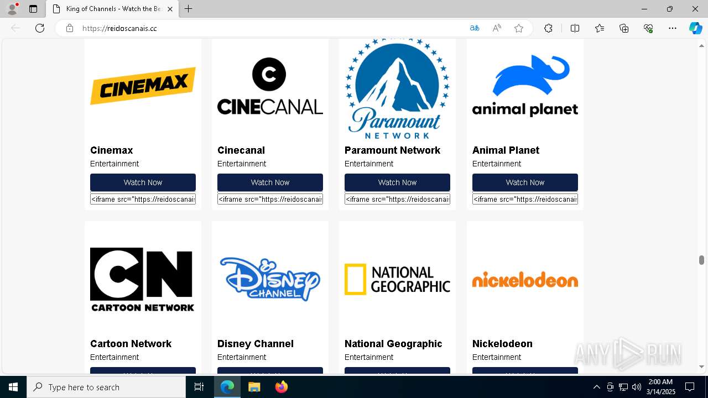Open Copilot sidebar icon
This screenshot has width=708, height=398.
click(695, 28)
